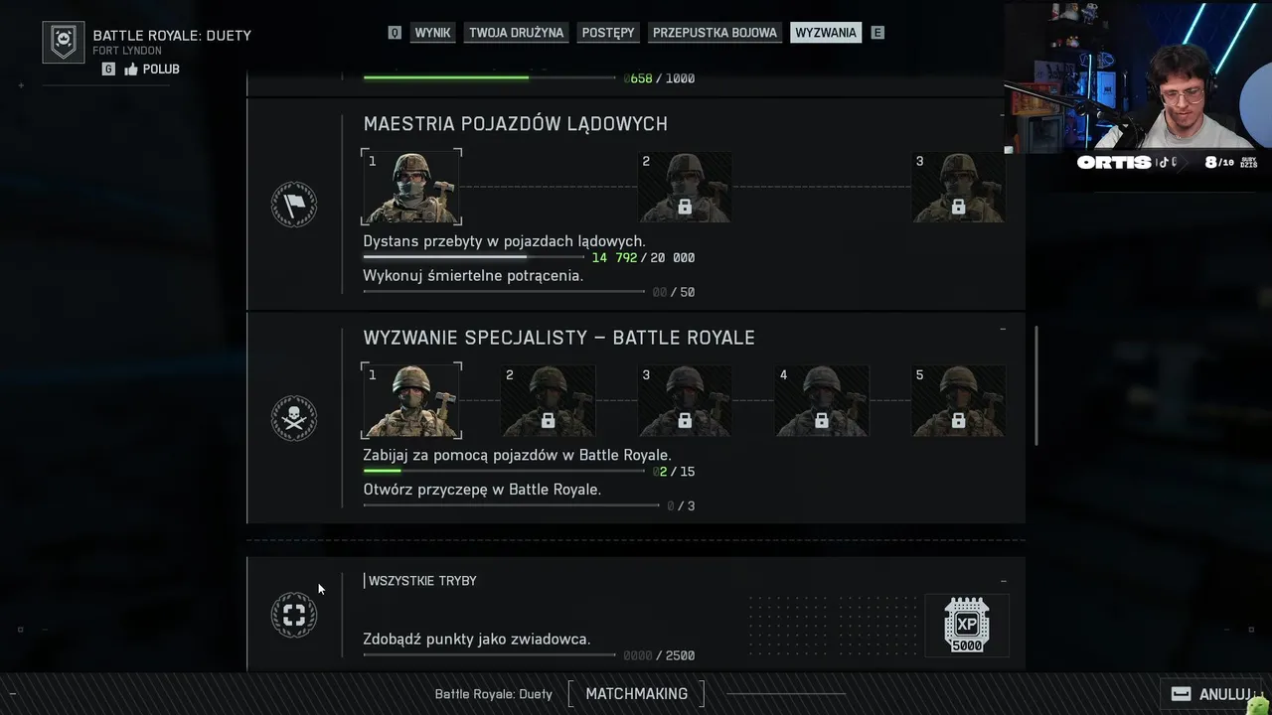Collapse the Wszystkie Tryby challenge card
Screen dimensions: 1272x715
[x=1003, y=582]
